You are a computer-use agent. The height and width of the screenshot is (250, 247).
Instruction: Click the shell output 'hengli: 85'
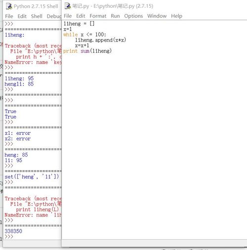[x=19, y=84]
